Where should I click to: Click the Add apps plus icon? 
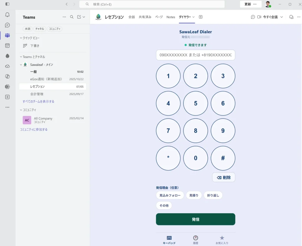pos(7,97)
